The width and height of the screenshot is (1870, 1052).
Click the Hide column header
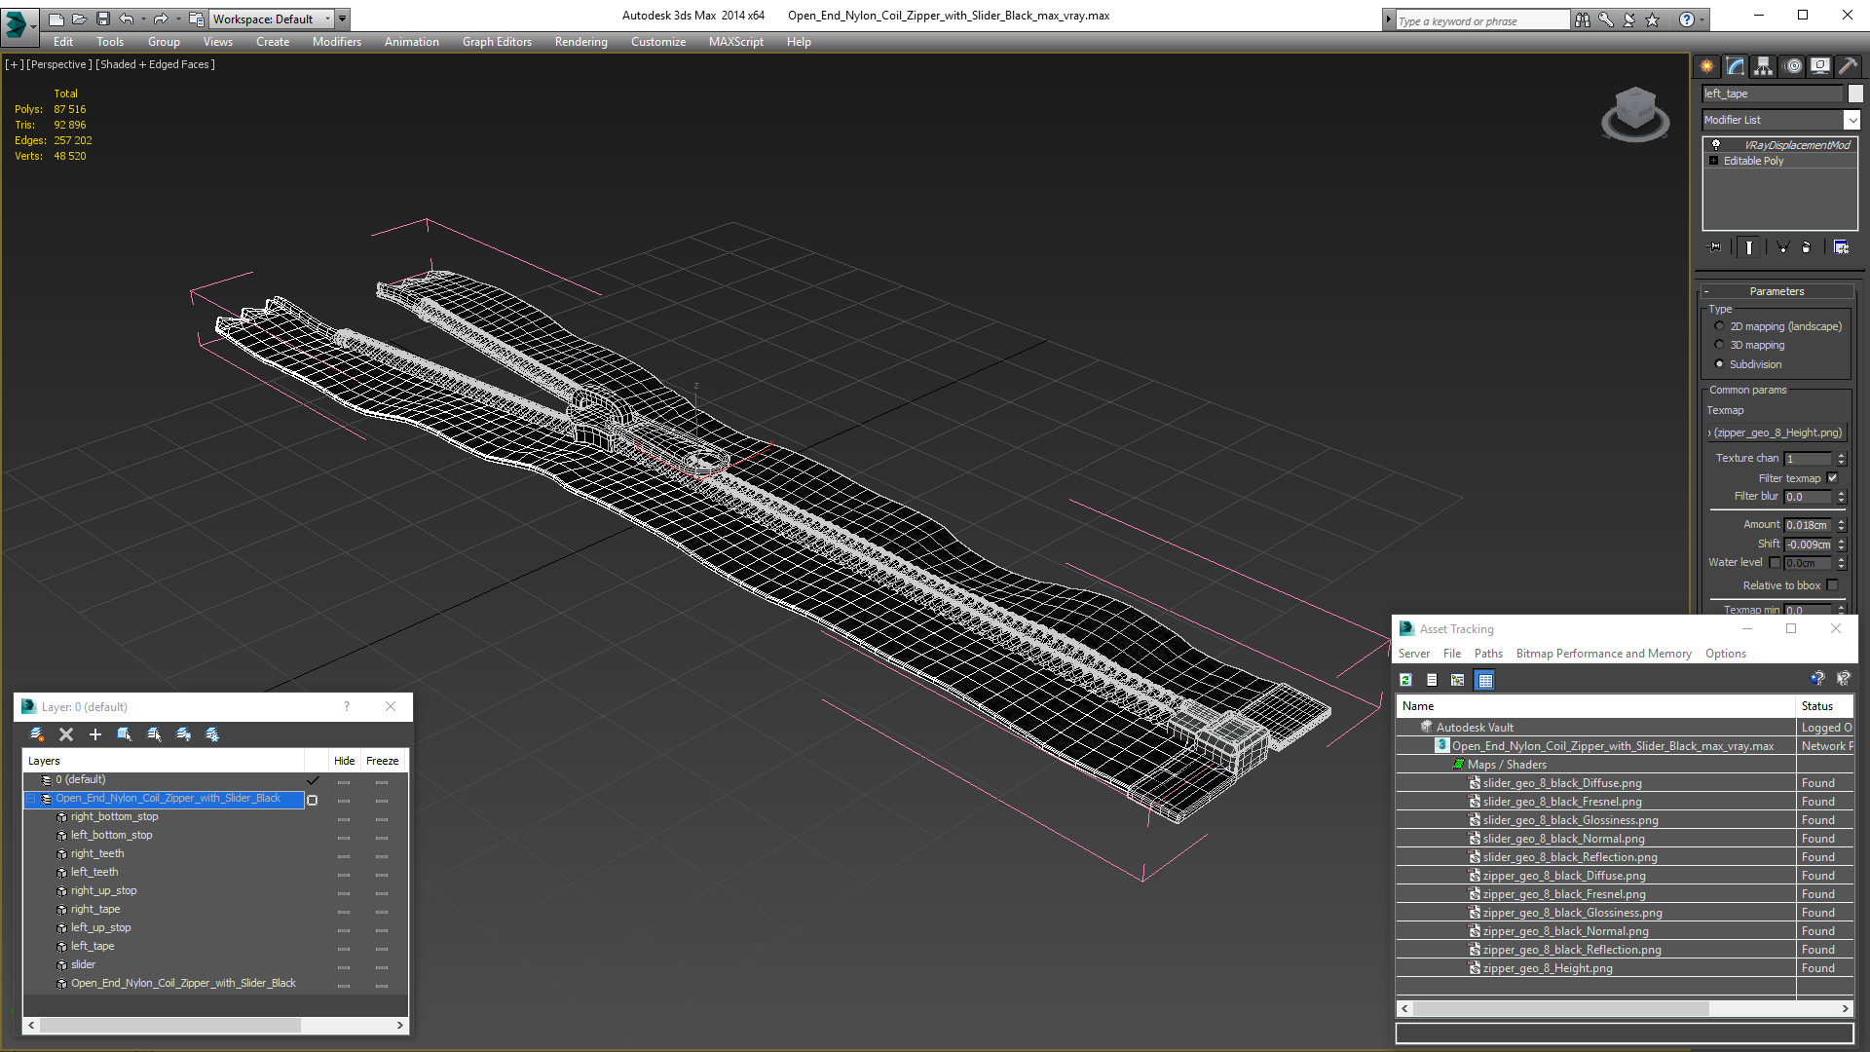(344, 761)
